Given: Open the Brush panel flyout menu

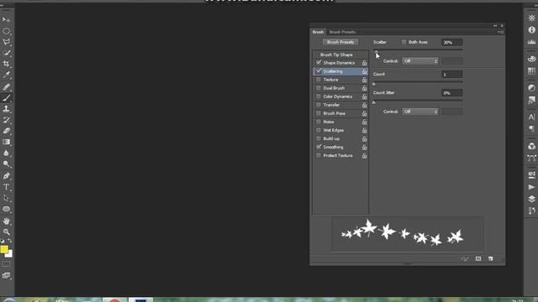Looking at the screenshot, I should [x=501, y=32].
